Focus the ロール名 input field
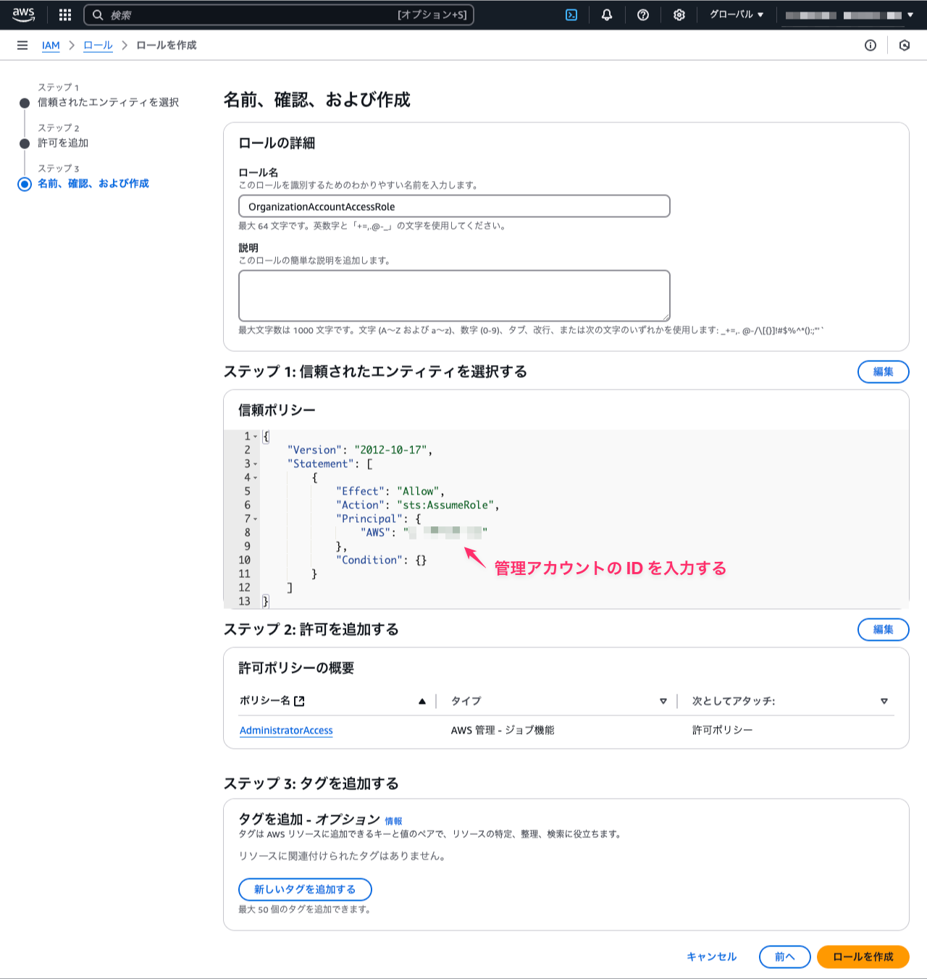The height and width of the screenshot is (979, 927). click(x=454, y=206)
